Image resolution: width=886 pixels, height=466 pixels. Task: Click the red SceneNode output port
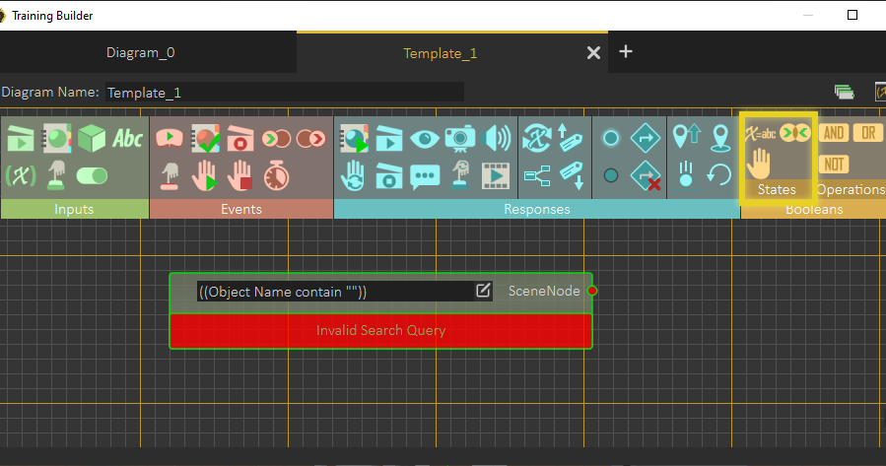click(592, 291)
